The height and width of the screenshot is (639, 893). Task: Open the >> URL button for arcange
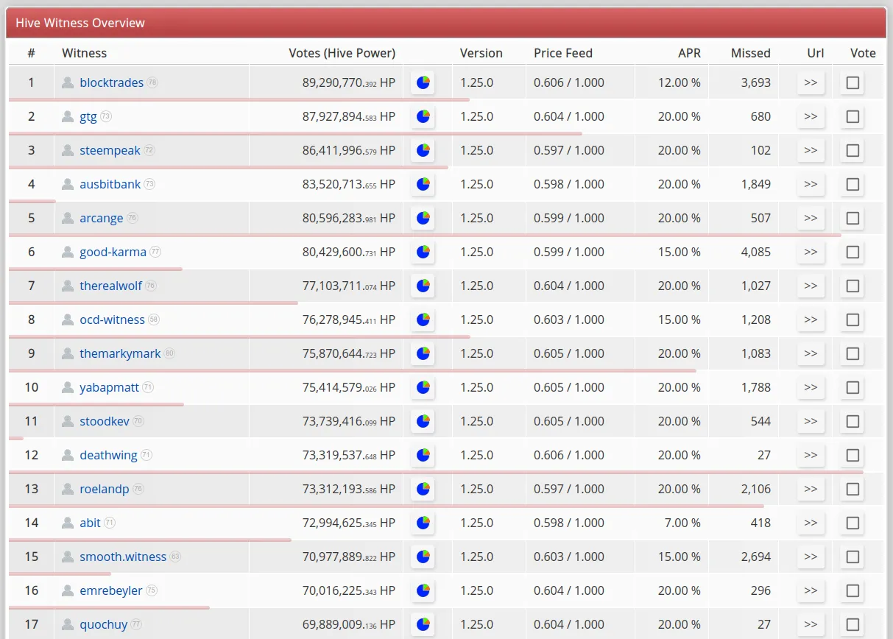tap(811, 219)
